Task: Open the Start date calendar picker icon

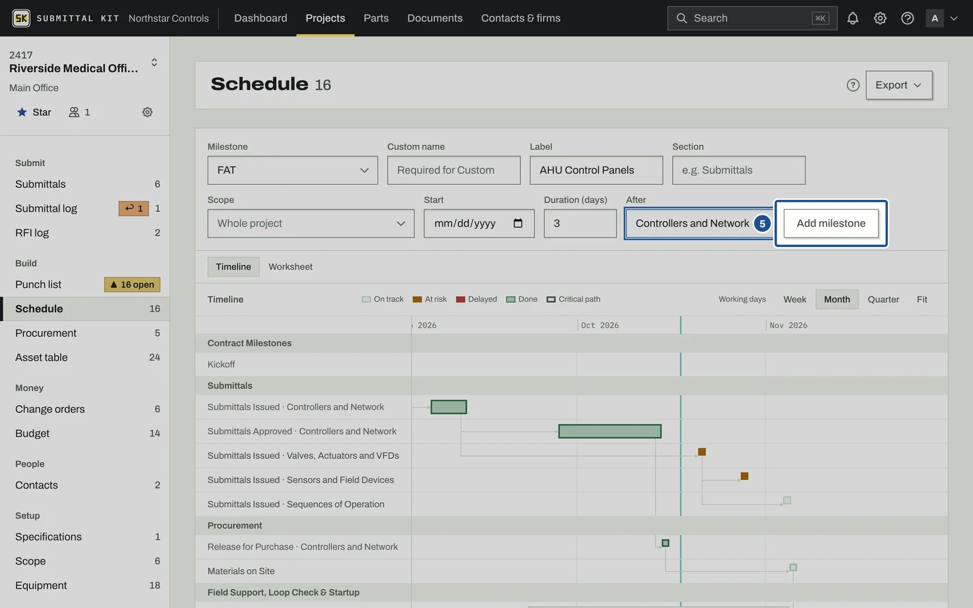Action: (518, 223)
